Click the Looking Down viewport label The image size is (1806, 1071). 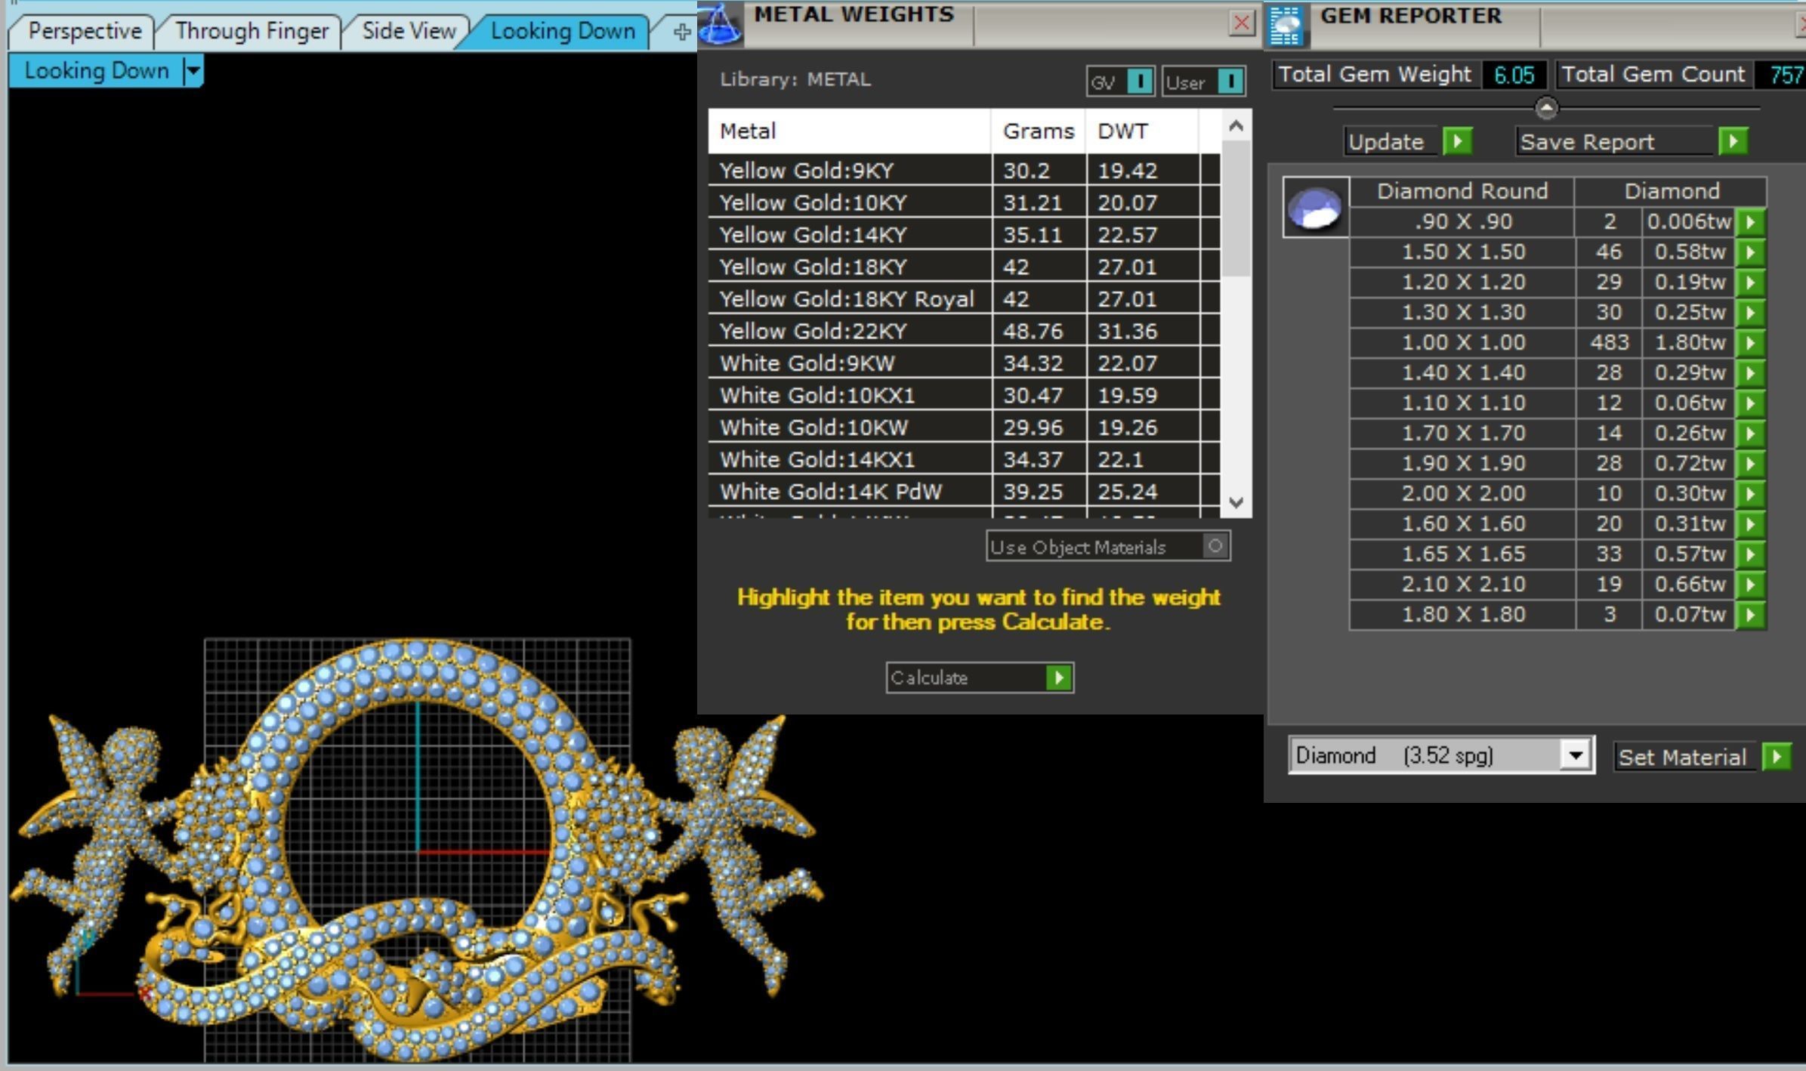point(96,71)
